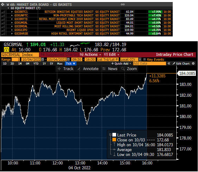Click the 16:30 end time field
Screen dimensions: 198x172
click(90, 59)
